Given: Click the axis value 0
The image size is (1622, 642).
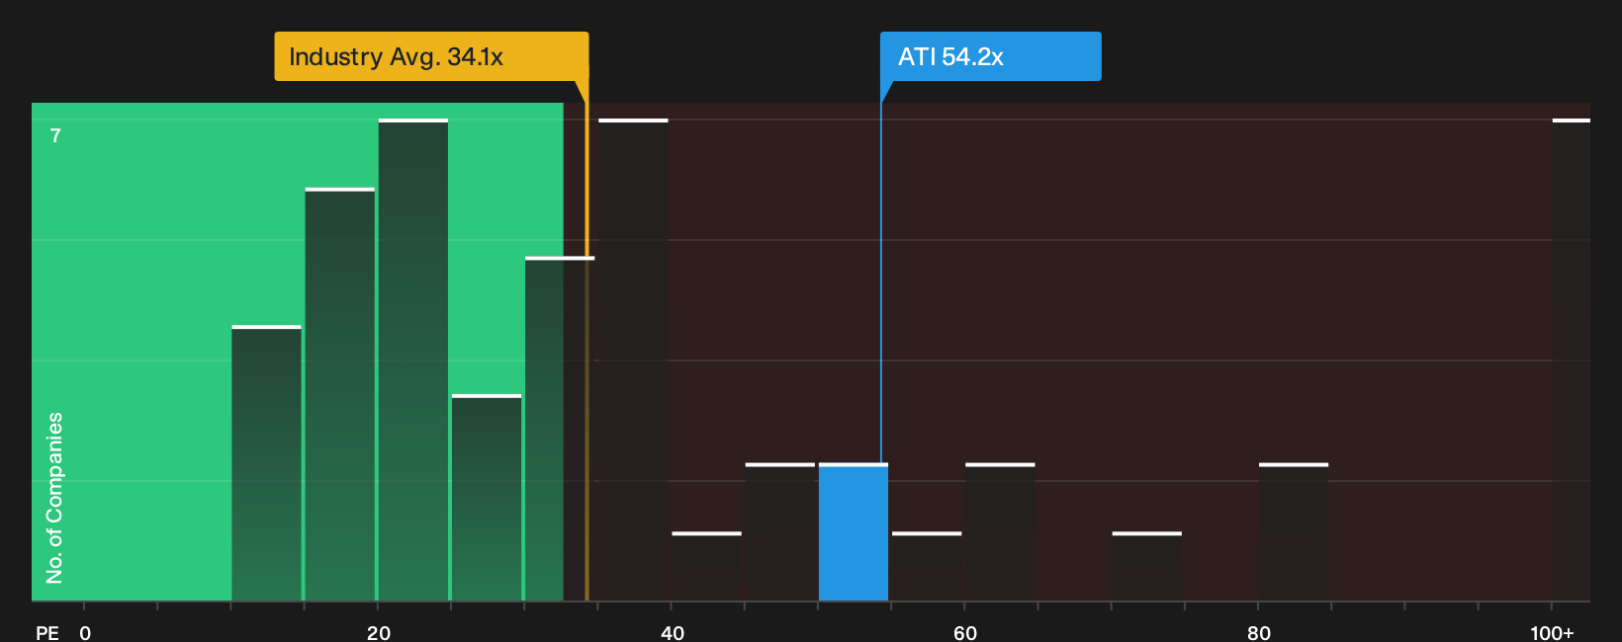Looking at the screenshot, I should [x=85, y=632].
